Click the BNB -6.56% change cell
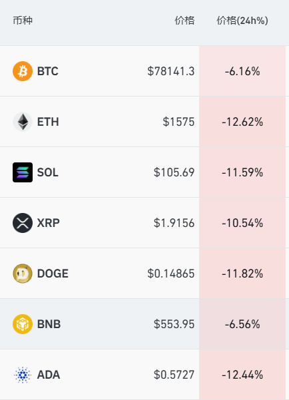The width and height of the screenshot is (289, 400). pyautogui.click(x=242, y=324)
